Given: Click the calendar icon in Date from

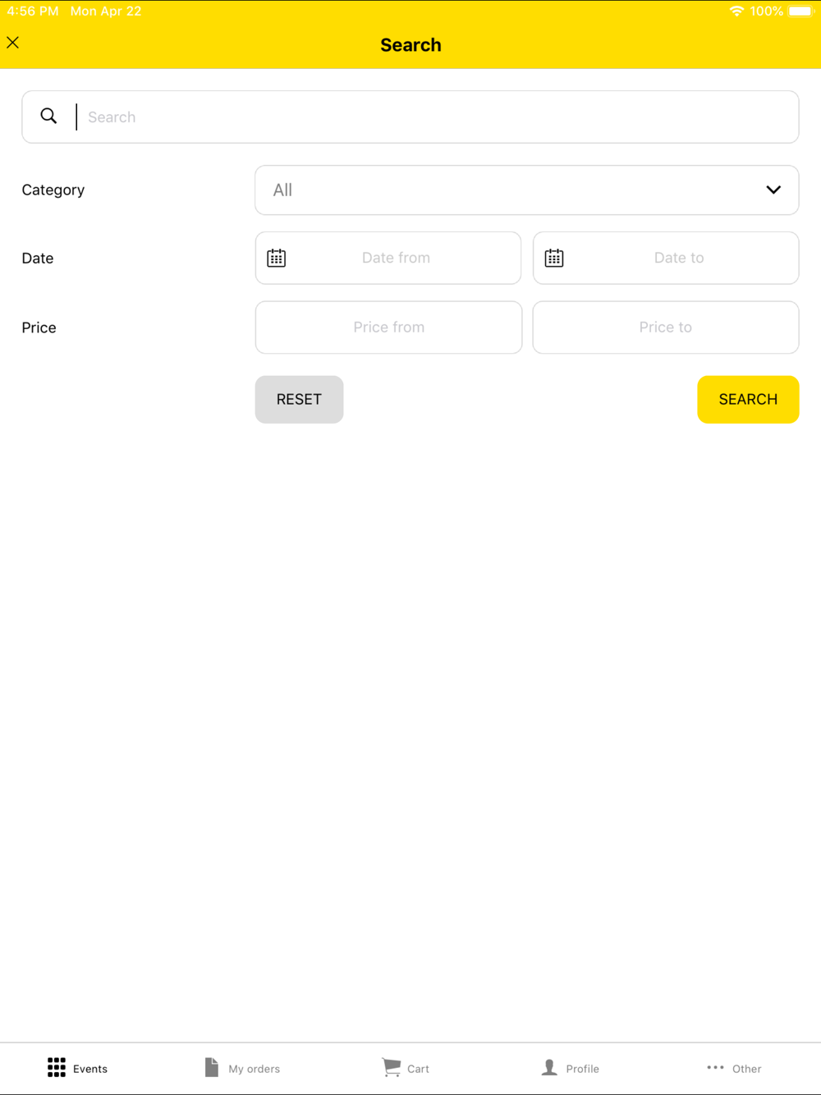Looking at the screenshot, I should 277,258.
